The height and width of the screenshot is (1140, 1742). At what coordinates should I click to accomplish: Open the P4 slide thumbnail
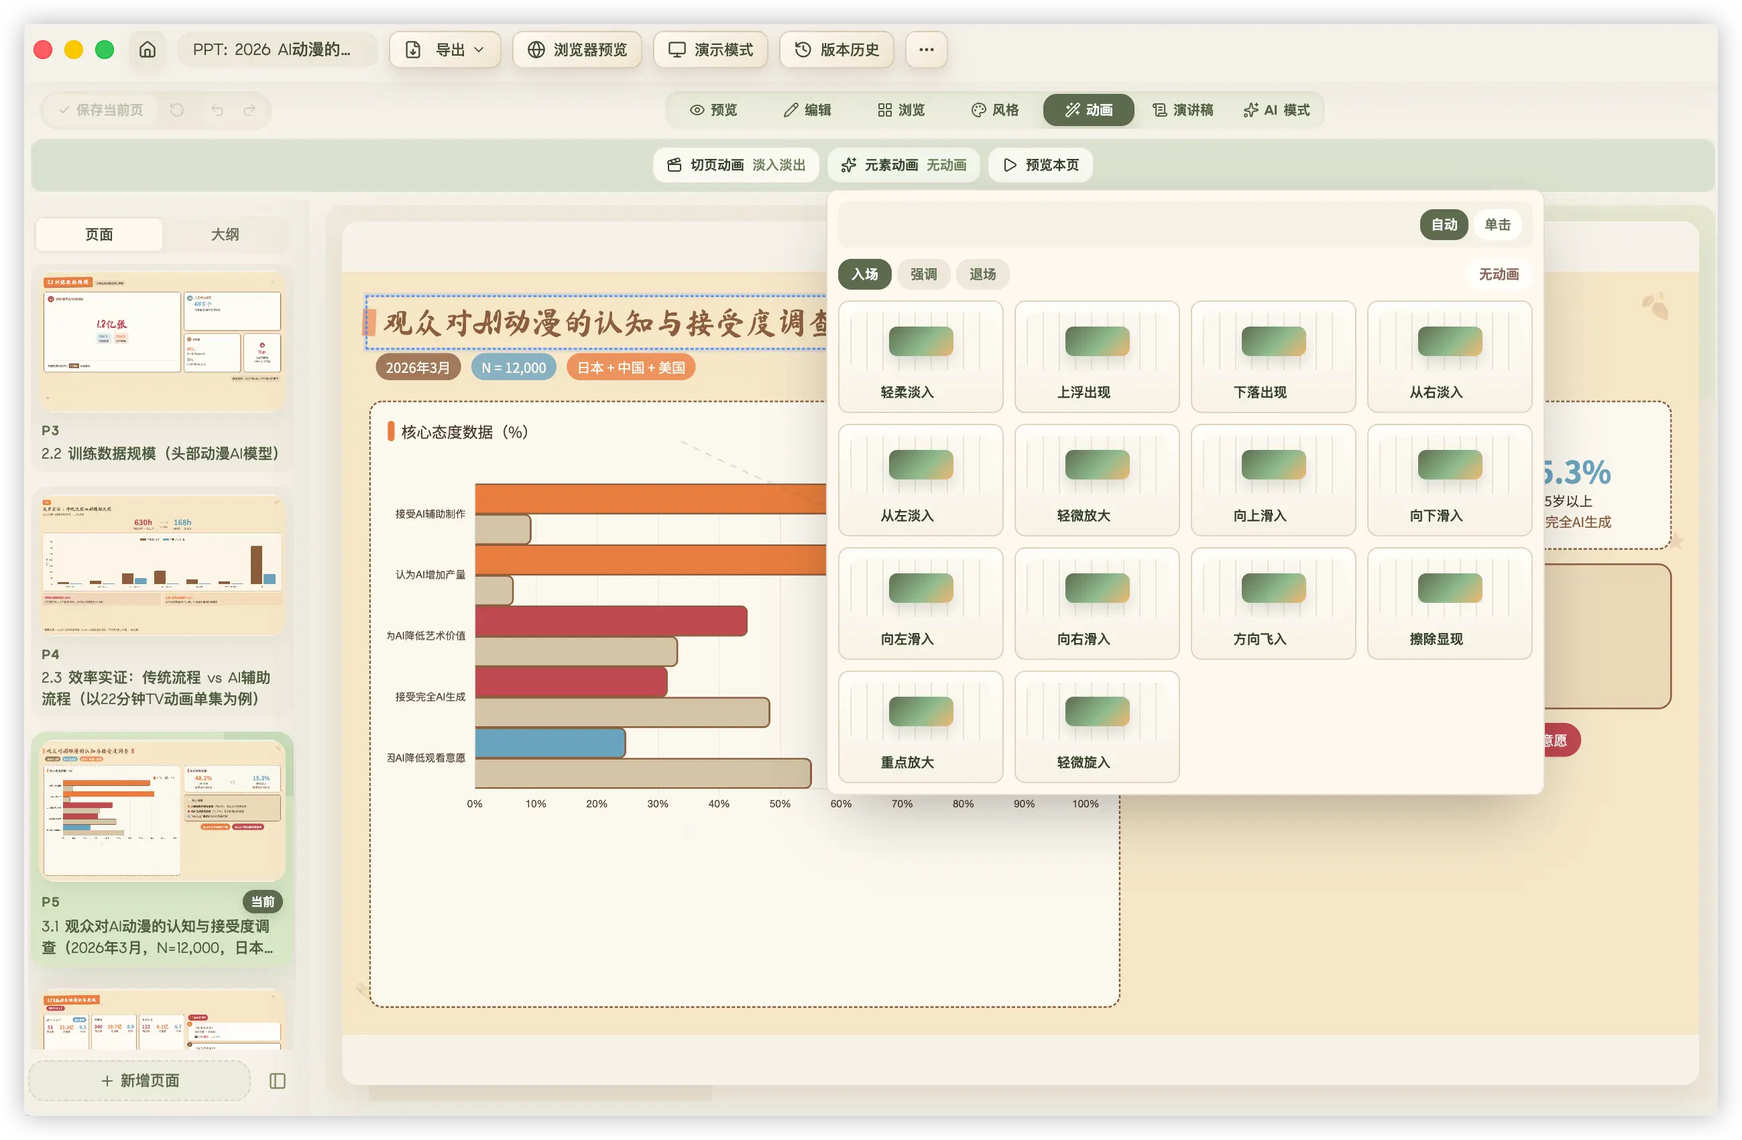coord(162,564)
